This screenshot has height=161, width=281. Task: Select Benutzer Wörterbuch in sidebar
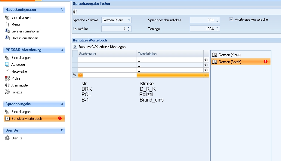pos(26,119)
